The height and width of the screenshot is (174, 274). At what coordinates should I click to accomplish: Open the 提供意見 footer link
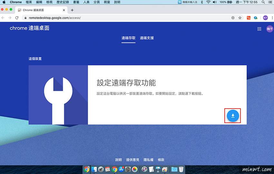click(x=132, y=160)
